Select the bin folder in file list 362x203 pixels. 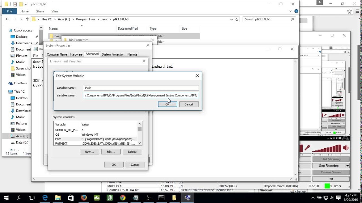pos(57,36)
